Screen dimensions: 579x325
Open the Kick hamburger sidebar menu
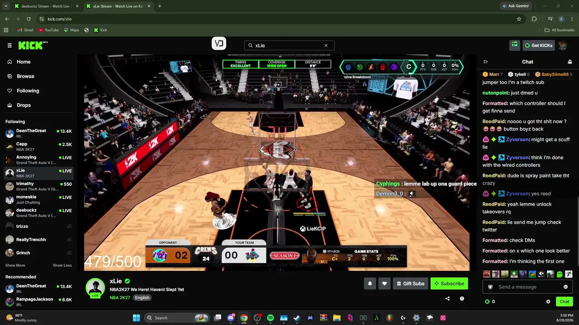tap(9, 45)
